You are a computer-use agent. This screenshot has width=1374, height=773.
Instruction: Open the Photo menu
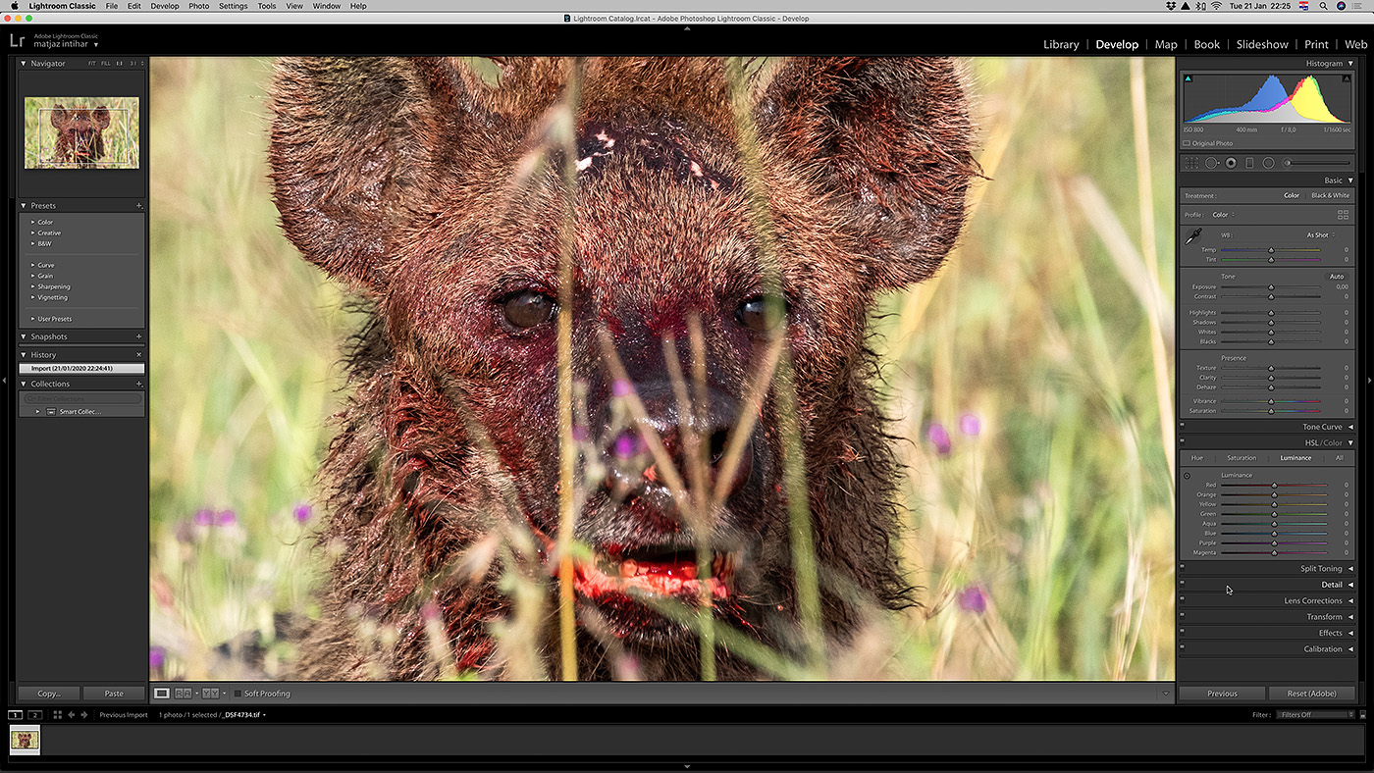tap(198, 6)
